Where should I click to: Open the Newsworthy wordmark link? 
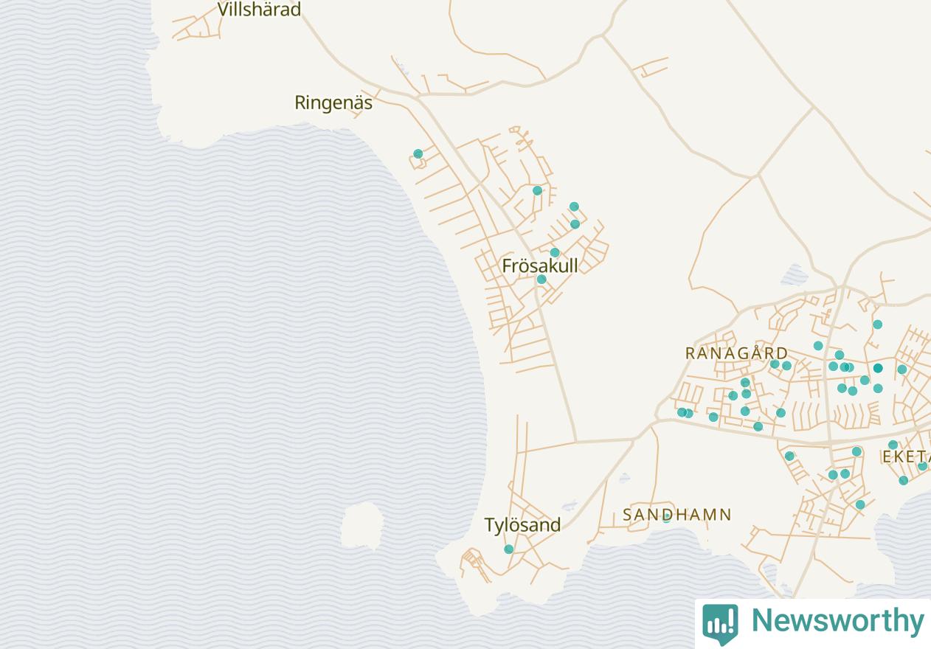(x=837, y=621)
